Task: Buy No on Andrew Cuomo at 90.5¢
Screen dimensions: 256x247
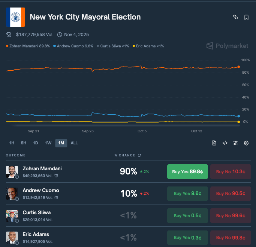Action: click(231, 193)
